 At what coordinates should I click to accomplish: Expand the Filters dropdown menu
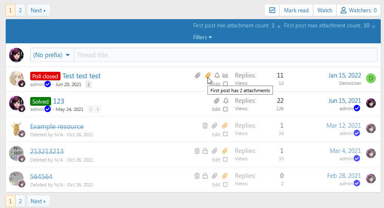(x=203, y=38)
